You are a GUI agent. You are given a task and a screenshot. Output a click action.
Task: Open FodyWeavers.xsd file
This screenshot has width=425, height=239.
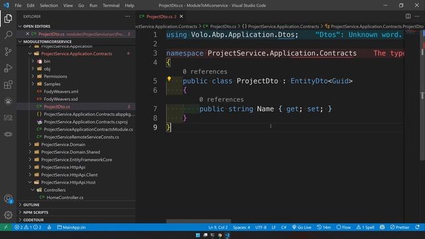coord(76,99)
